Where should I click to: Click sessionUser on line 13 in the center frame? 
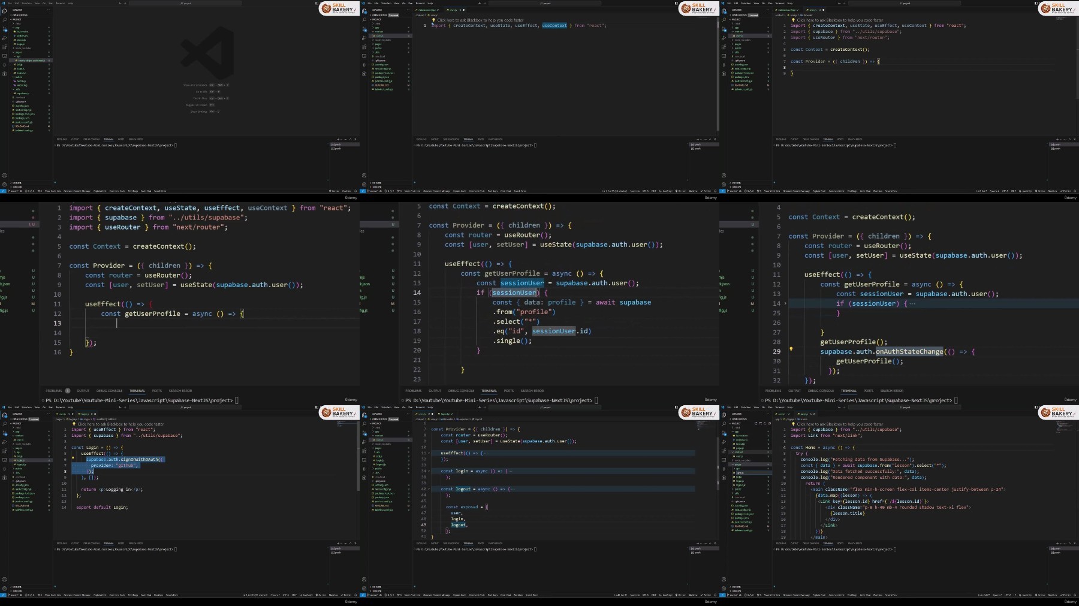point(522,283)
